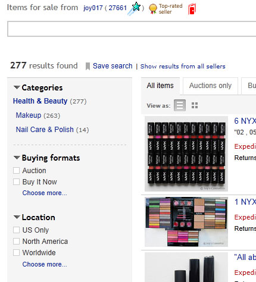Click the bookmark icon beside Save search
This screenshot has height=282, width=256.
pyautogui.click(x=88, y=66)
